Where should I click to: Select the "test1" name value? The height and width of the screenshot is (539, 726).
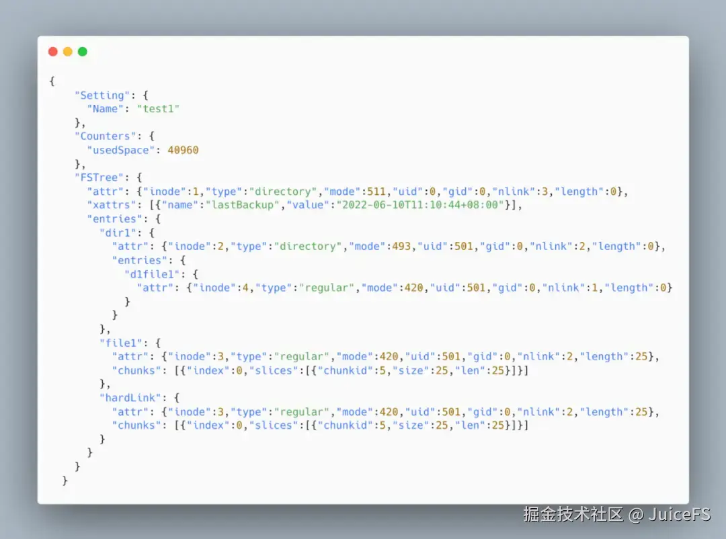click(x=158, y=109)
